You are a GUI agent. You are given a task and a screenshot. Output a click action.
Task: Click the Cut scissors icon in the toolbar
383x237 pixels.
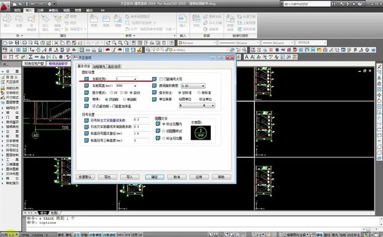56,43
